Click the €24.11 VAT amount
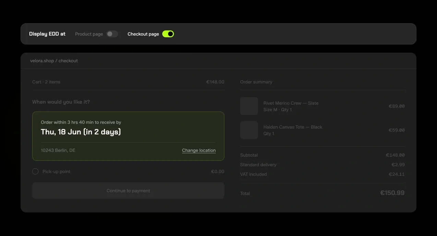 click(397, 174)
